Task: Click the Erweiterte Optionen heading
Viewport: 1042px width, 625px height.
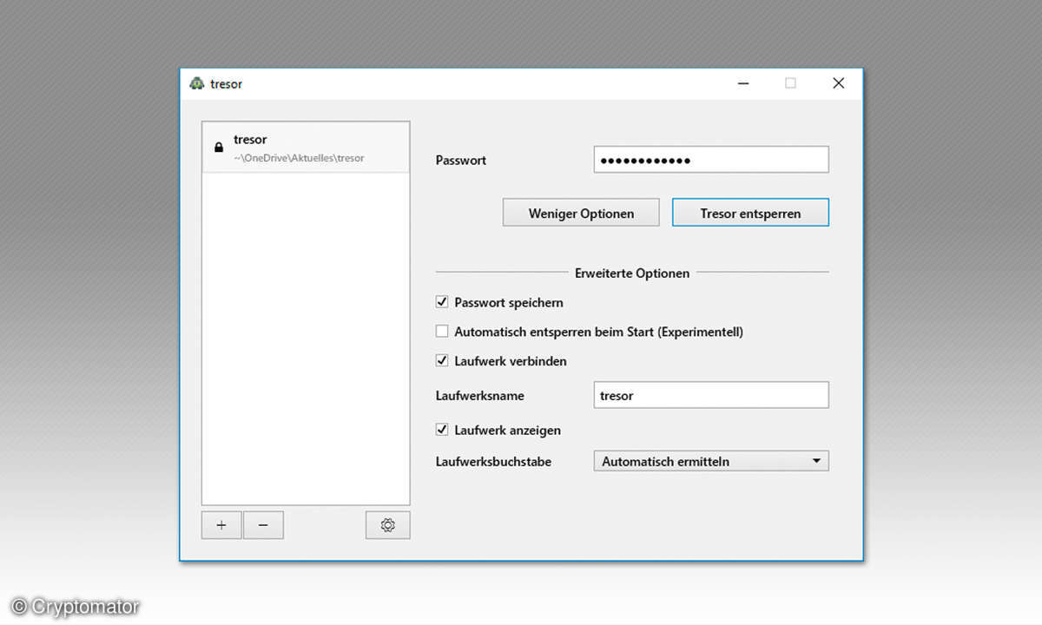Action: [x=632, y=273]
